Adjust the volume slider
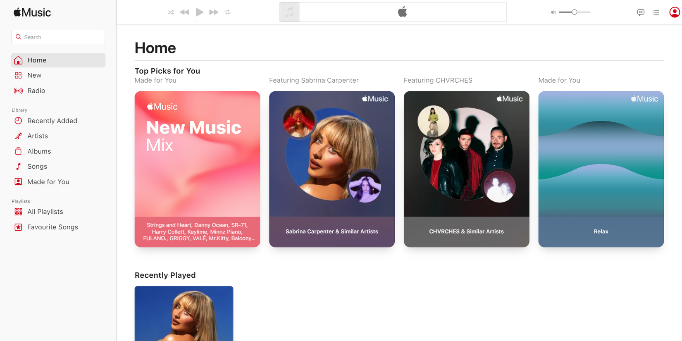The height and width of the screenshot is (341, 682). [575, 12]
